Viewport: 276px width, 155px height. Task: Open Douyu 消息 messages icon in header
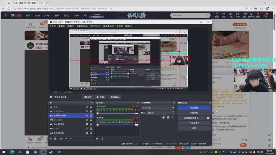coord(245,15)
